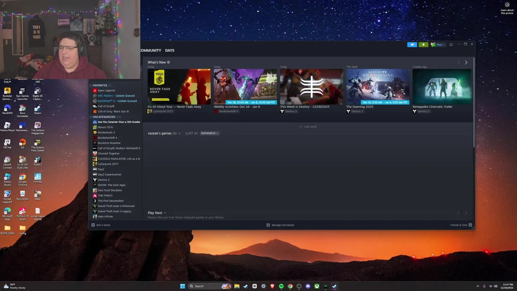
Task: Expand vazeak's games shelf dropdown
Action: coord(179,133)
